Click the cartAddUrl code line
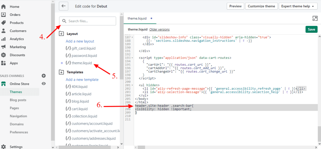Viewport: 321px width, 149px height. pyautogui.click(x=186, y=68)
